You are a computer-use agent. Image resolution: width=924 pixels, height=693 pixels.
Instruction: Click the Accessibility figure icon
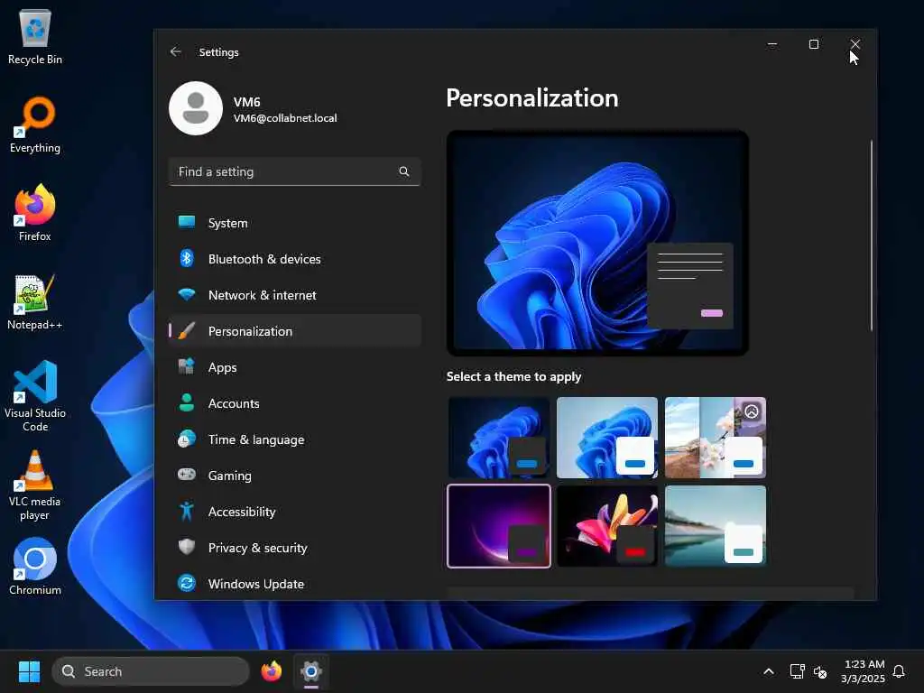pyautogui.click(x=187, y=511)
